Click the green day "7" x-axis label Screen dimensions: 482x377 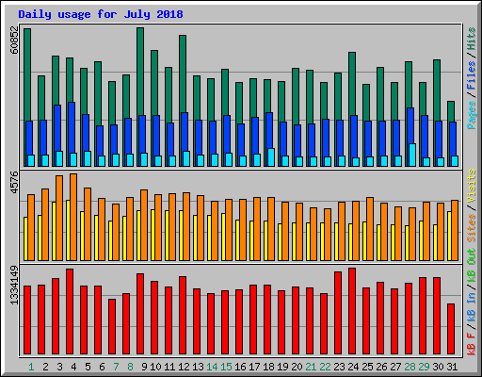tap(116, 367)
